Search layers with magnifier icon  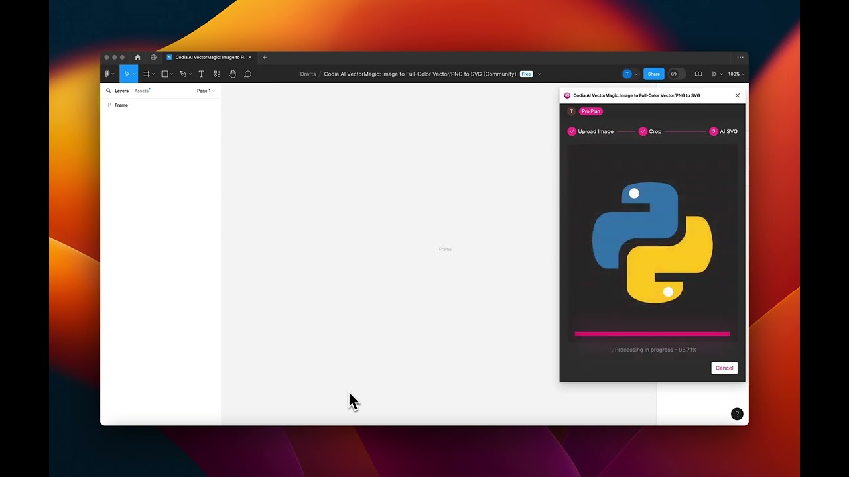[108, 91]
